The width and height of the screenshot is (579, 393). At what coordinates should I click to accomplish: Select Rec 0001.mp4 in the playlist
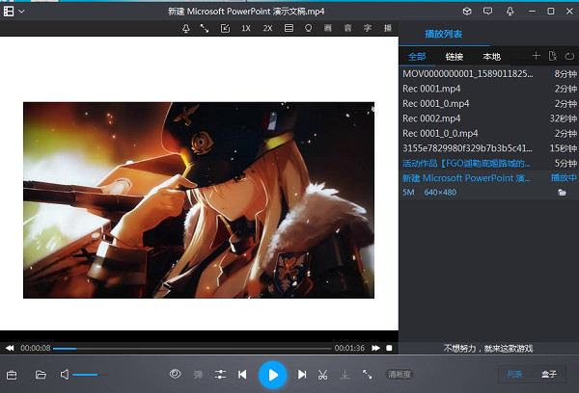pos(489,89)
